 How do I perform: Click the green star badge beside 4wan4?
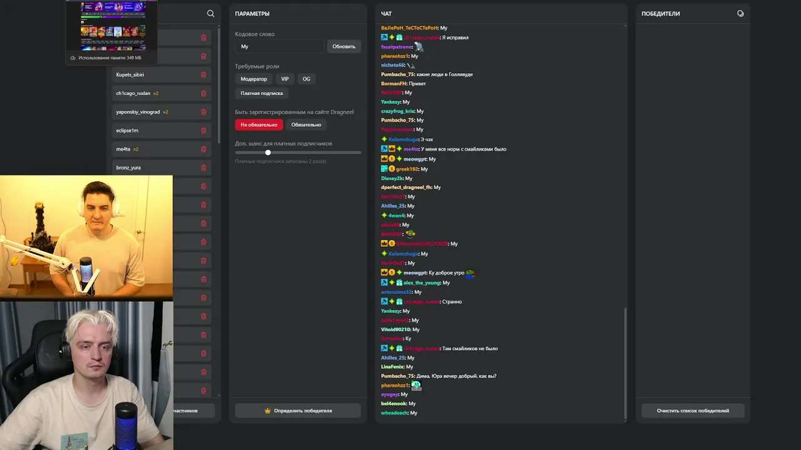click(x=384, y=216)
